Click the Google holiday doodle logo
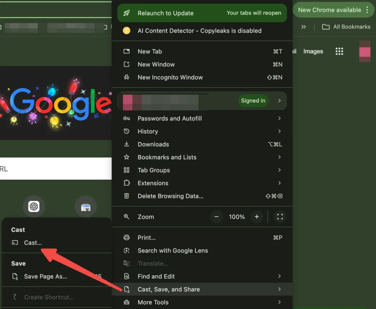This screenshot has height=309, width=376. tap(59, 103)
